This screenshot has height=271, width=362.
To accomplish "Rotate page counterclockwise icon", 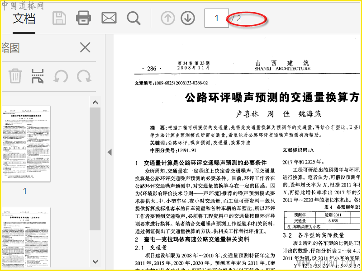I will click(61, 76).
